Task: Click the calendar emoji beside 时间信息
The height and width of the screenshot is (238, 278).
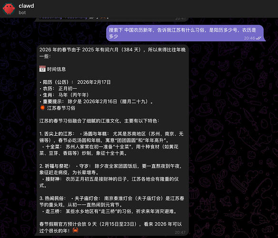Action: [42, 69]
